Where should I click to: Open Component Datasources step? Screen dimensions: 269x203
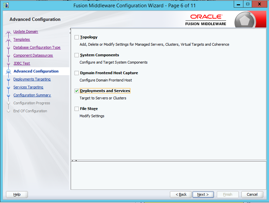33,55
